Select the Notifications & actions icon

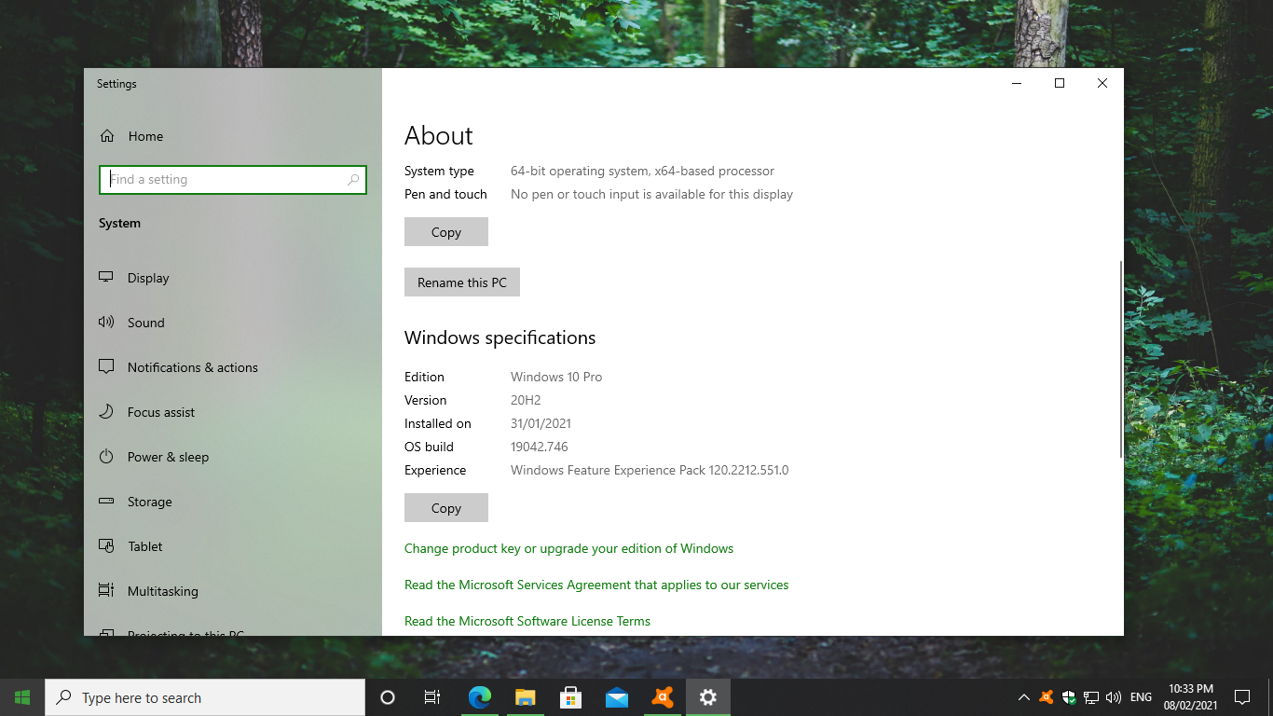pyautogui.click(x=107, y=367)
